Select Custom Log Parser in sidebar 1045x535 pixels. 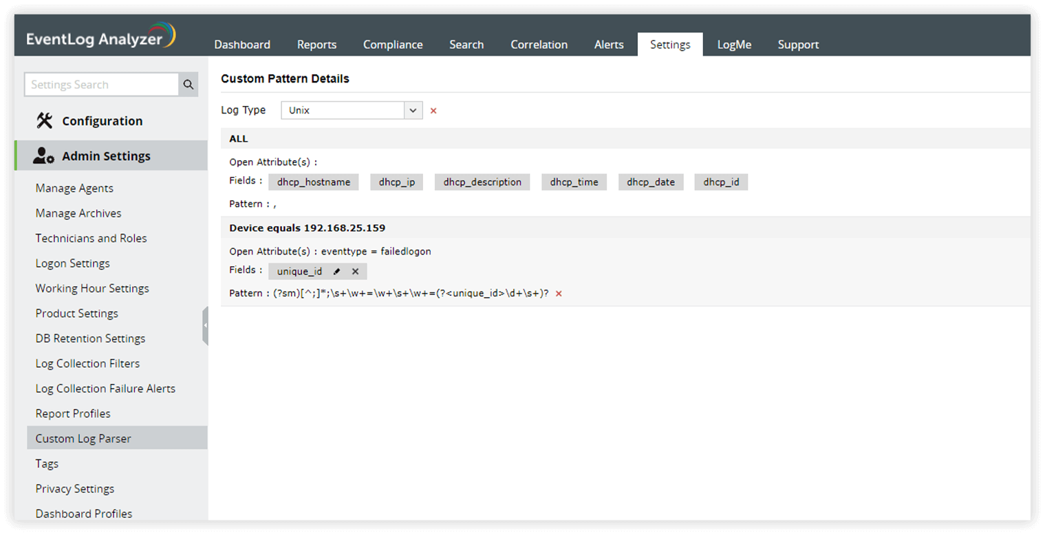(117, 439)
